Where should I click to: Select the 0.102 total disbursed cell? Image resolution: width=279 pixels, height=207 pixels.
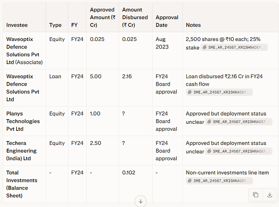pyautogui.click(x=136, y=184)
